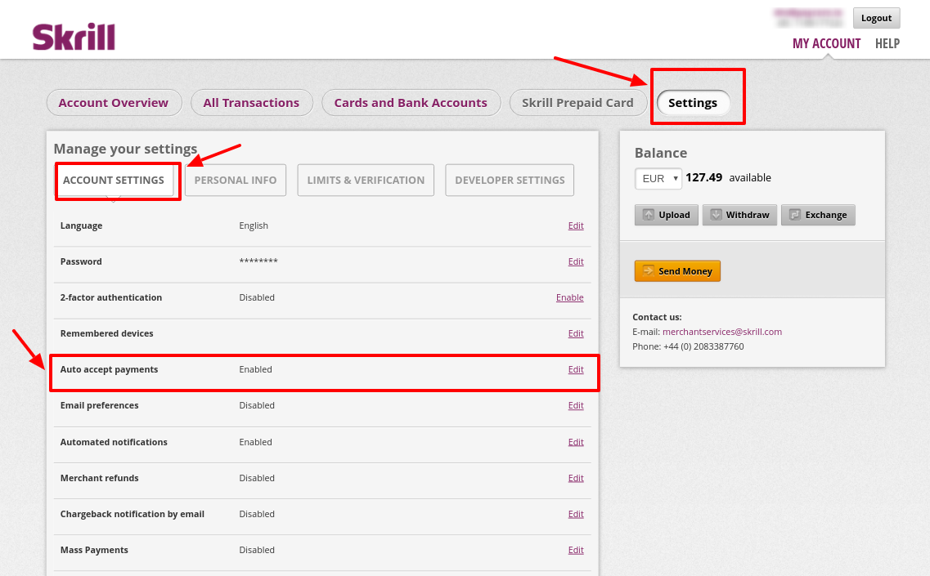Open MY ACCOUNT menu
Viewport: 930px width, 576px height.
point(826,43)
